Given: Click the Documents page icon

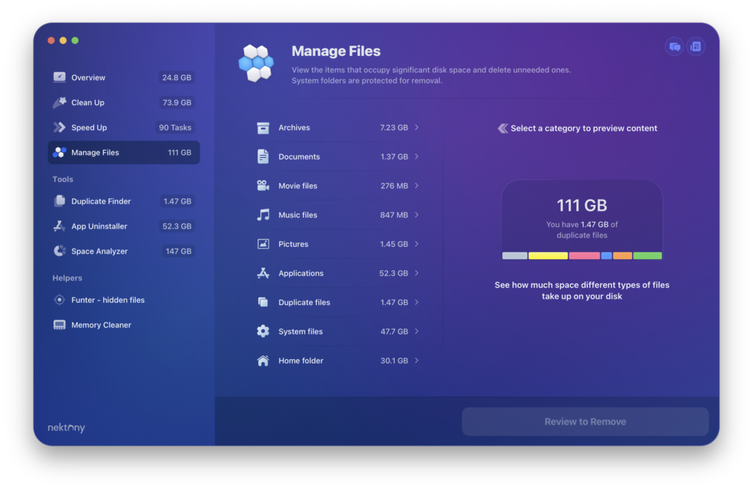Looking at the screenshot, I should tap(263, 156).
